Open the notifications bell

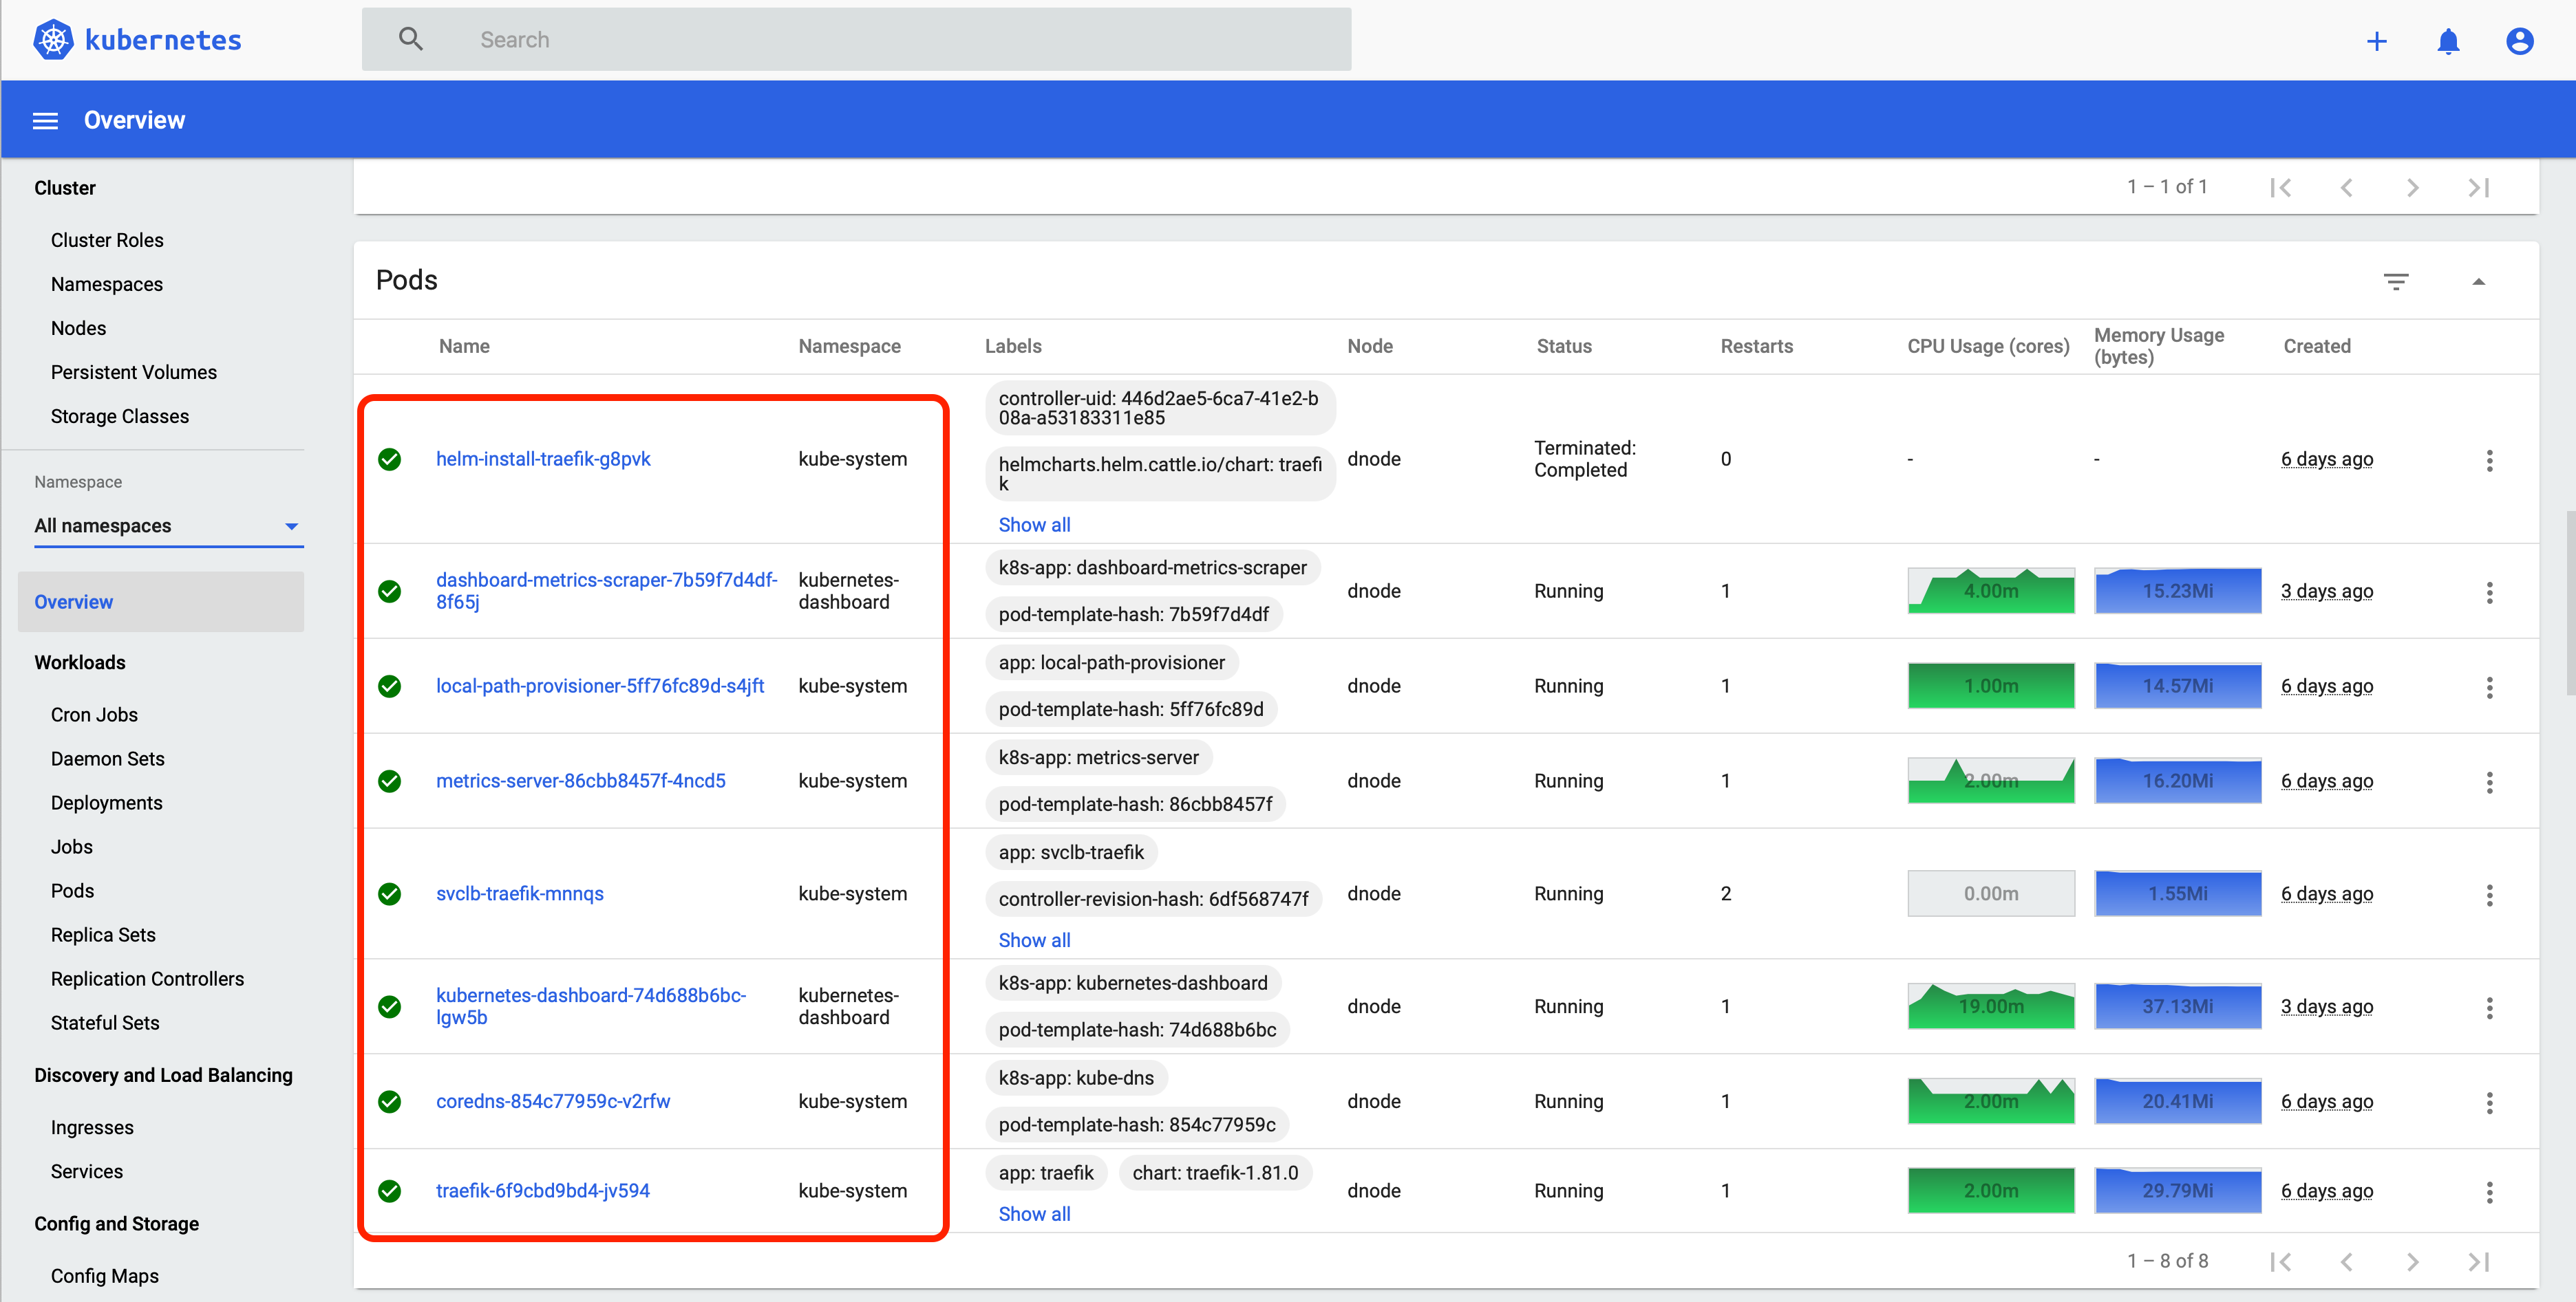click(2448, 41)
